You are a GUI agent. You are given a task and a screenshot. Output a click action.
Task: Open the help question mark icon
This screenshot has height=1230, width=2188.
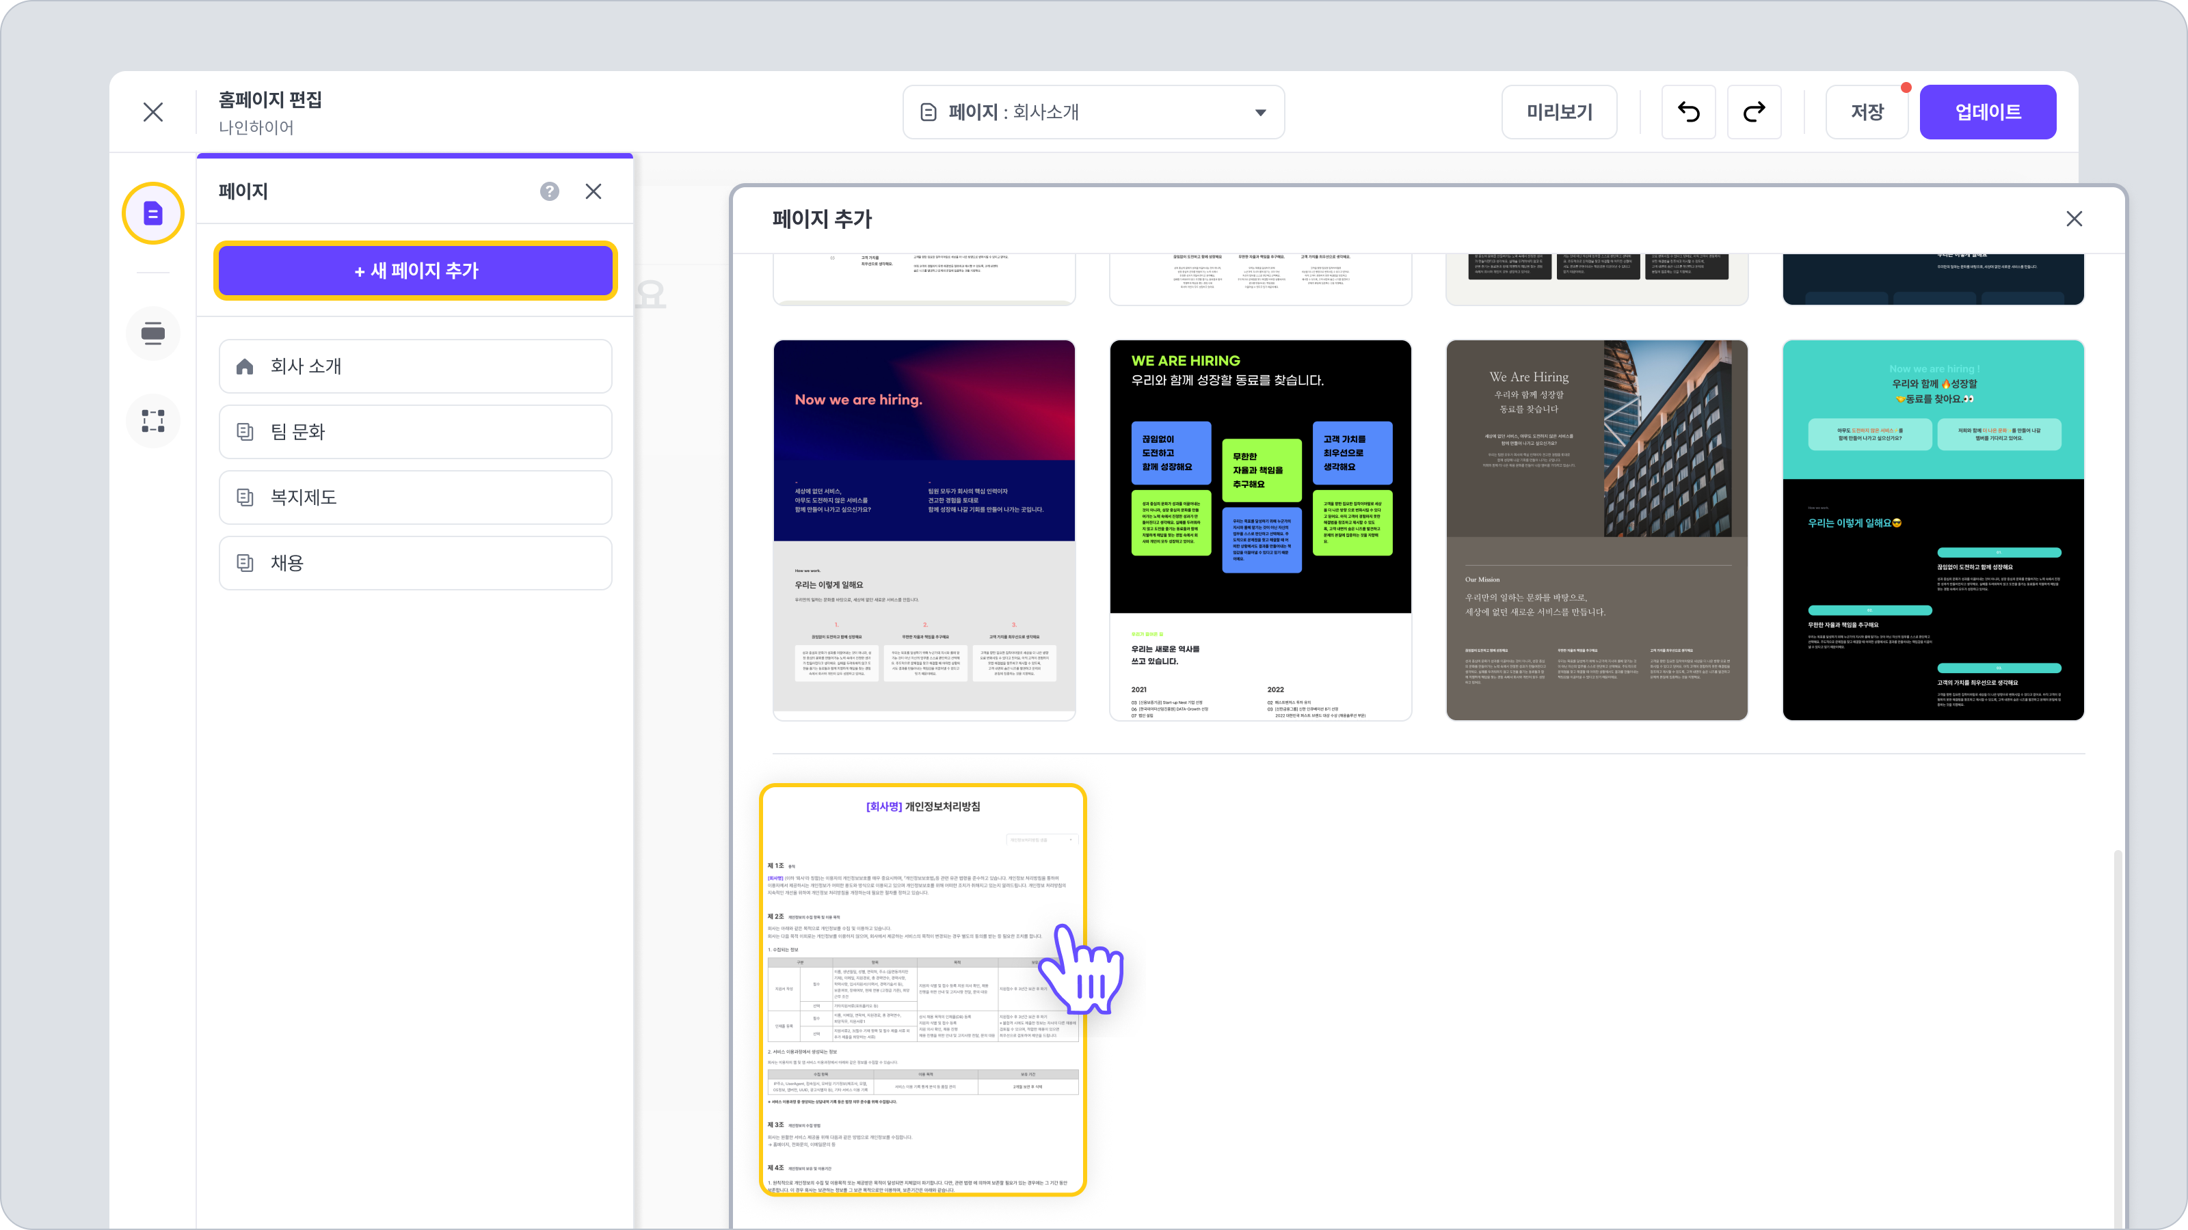550,192
